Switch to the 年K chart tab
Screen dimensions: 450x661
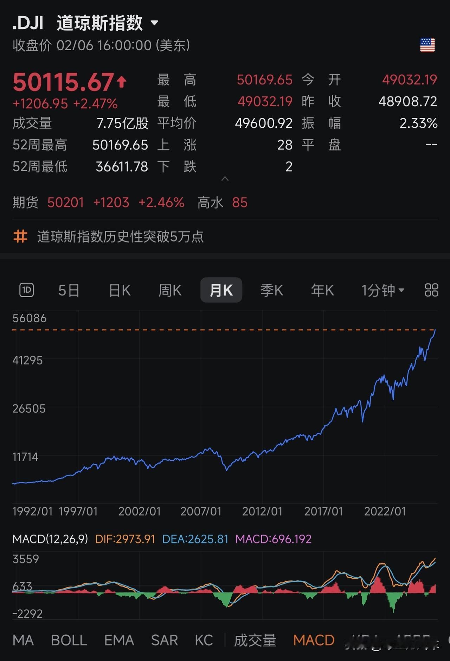coord(322,291)
